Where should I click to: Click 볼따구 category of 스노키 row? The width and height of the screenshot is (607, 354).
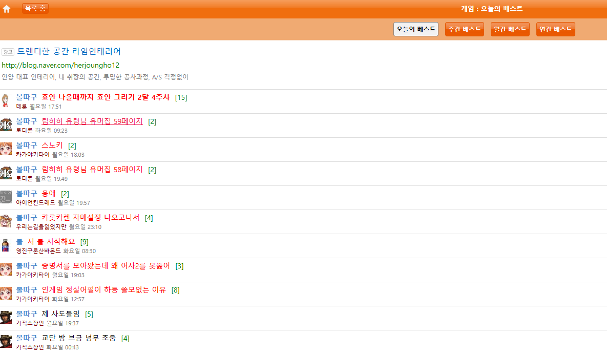tap(27, 145)
